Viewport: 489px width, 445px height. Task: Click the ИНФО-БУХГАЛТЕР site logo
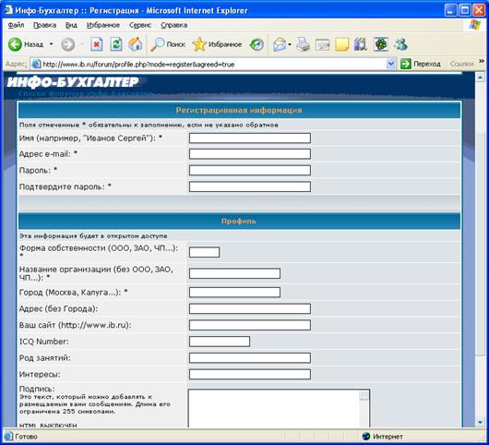[72, 82]
